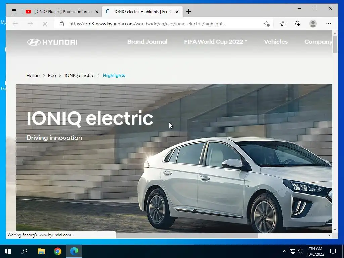This screenshot has height=258, width=344.
Task: Open the Vehicles menu
Action: pos(276,42)
